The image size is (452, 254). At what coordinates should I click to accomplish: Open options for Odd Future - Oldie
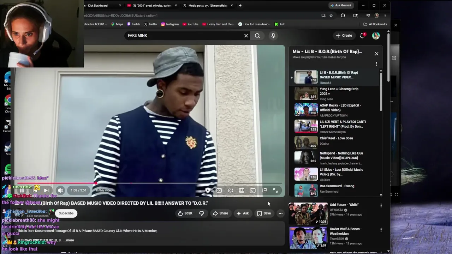(x=381, y=205)
